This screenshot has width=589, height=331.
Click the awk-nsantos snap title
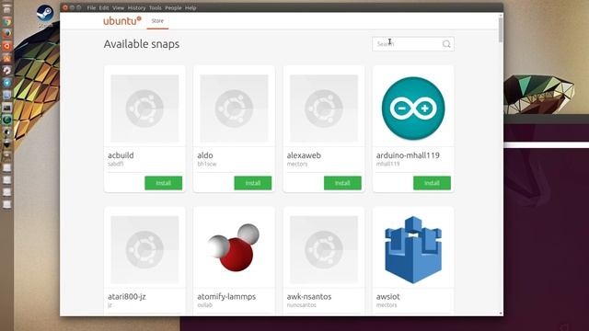point(309,296)
